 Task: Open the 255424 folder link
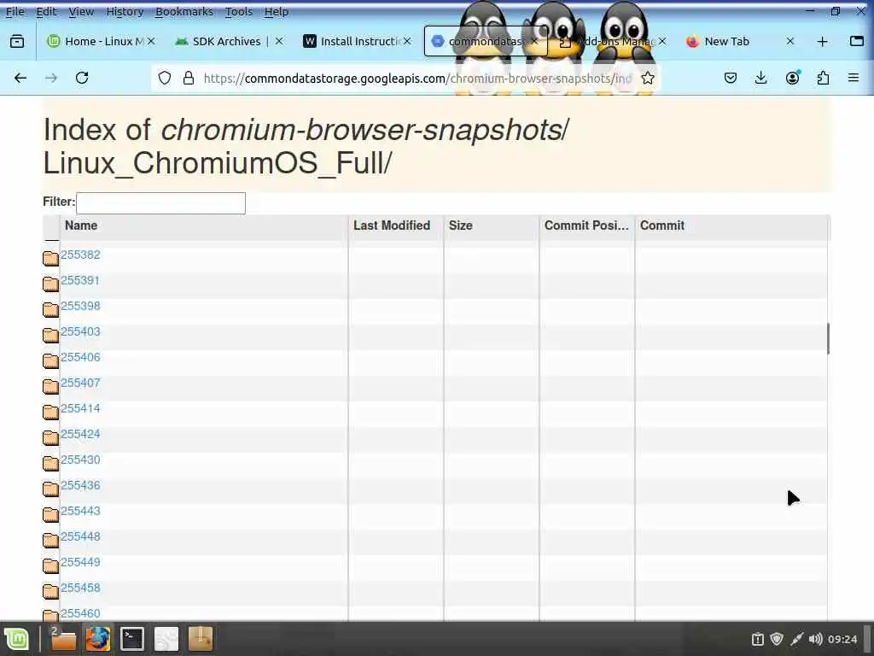[80, 435]
